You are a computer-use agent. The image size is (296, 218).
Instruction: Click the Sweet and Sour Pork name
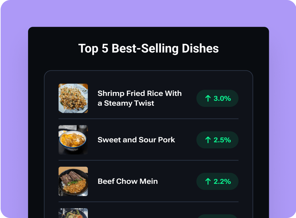(136, 140)
